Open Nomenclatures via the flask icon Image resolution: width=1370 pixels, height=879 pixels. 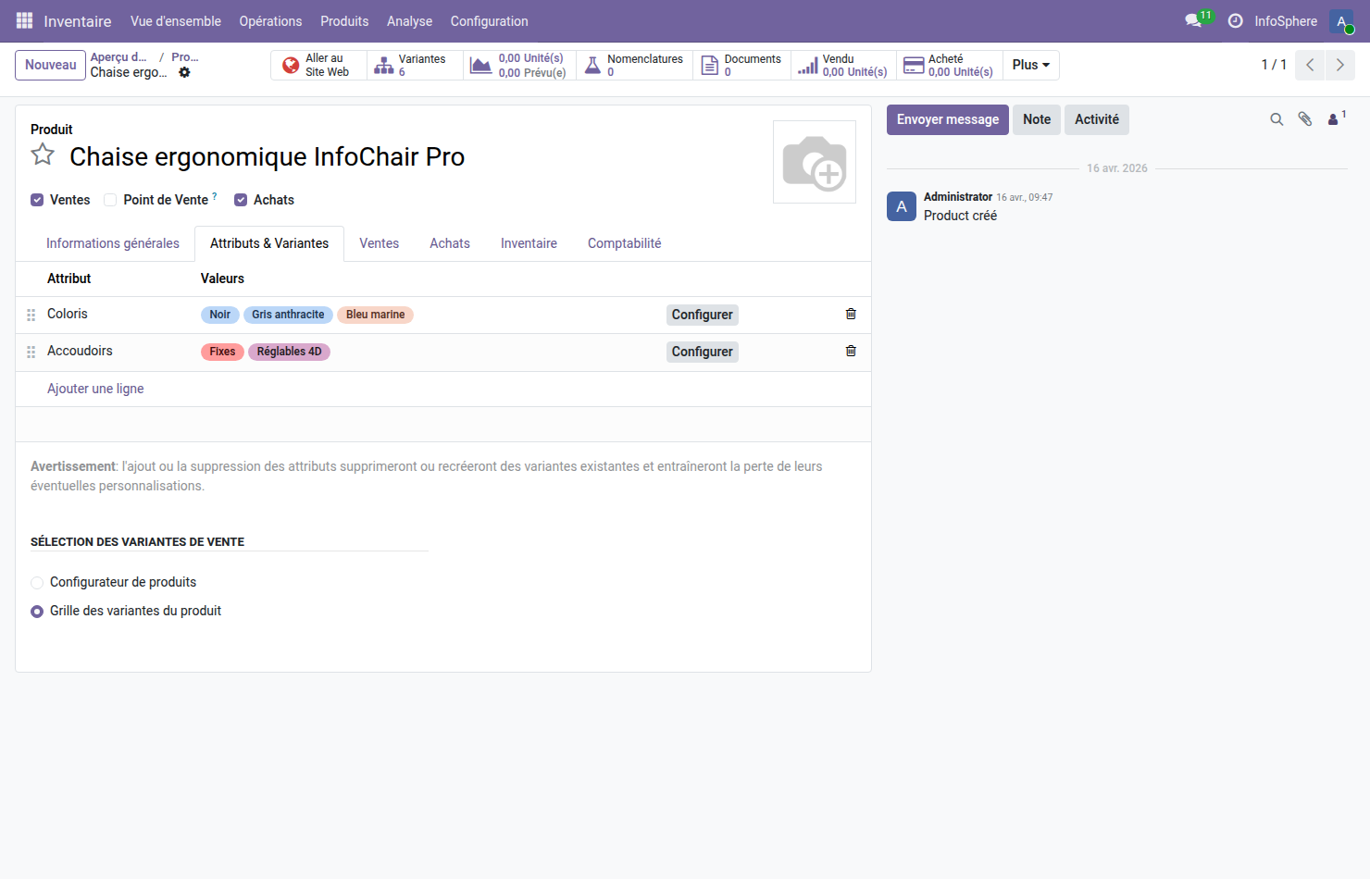[593, 65]
